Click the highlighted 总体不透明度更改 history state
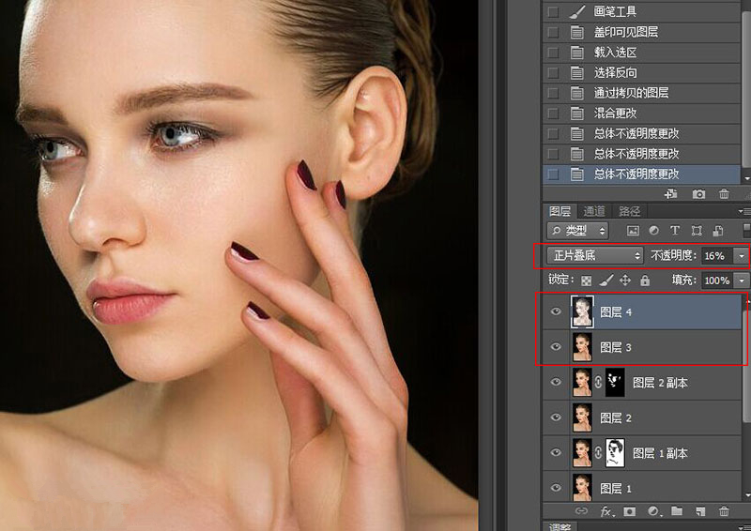751x531 pixels. [x=641, y=174]
